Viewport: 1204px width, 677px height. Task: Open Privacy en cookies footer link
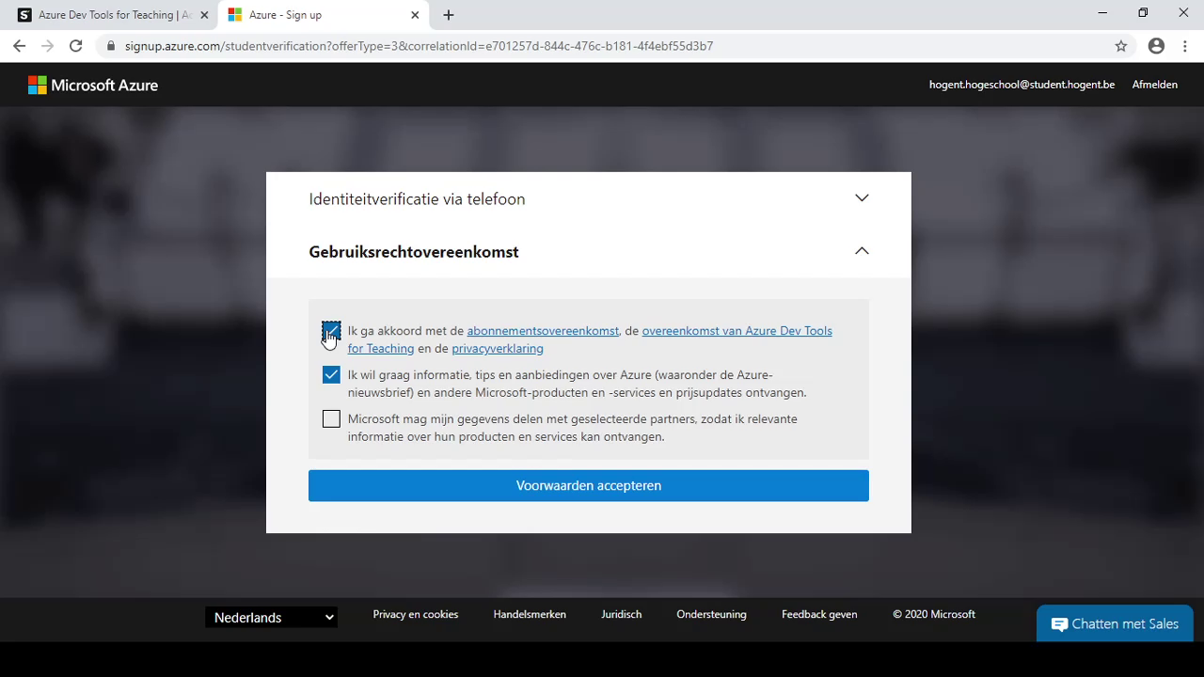point(416,615)
